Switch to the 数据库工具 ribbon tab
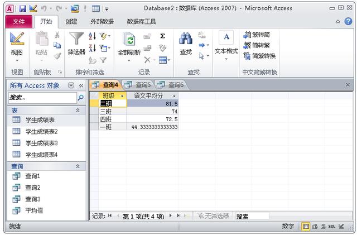The width and height of the screenshot is (357, 235). point(141,22)
